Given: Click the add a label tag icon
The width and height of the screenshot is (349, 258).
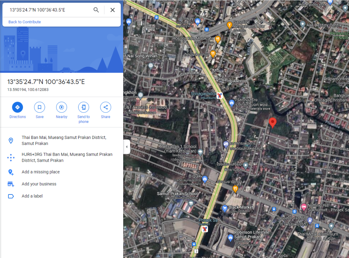Looking at the screenshot, I should [11, 196].
